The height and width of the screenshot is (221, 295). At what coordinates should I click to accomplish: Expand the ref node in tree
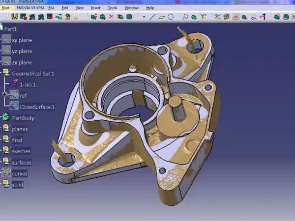tap(5, 95)
